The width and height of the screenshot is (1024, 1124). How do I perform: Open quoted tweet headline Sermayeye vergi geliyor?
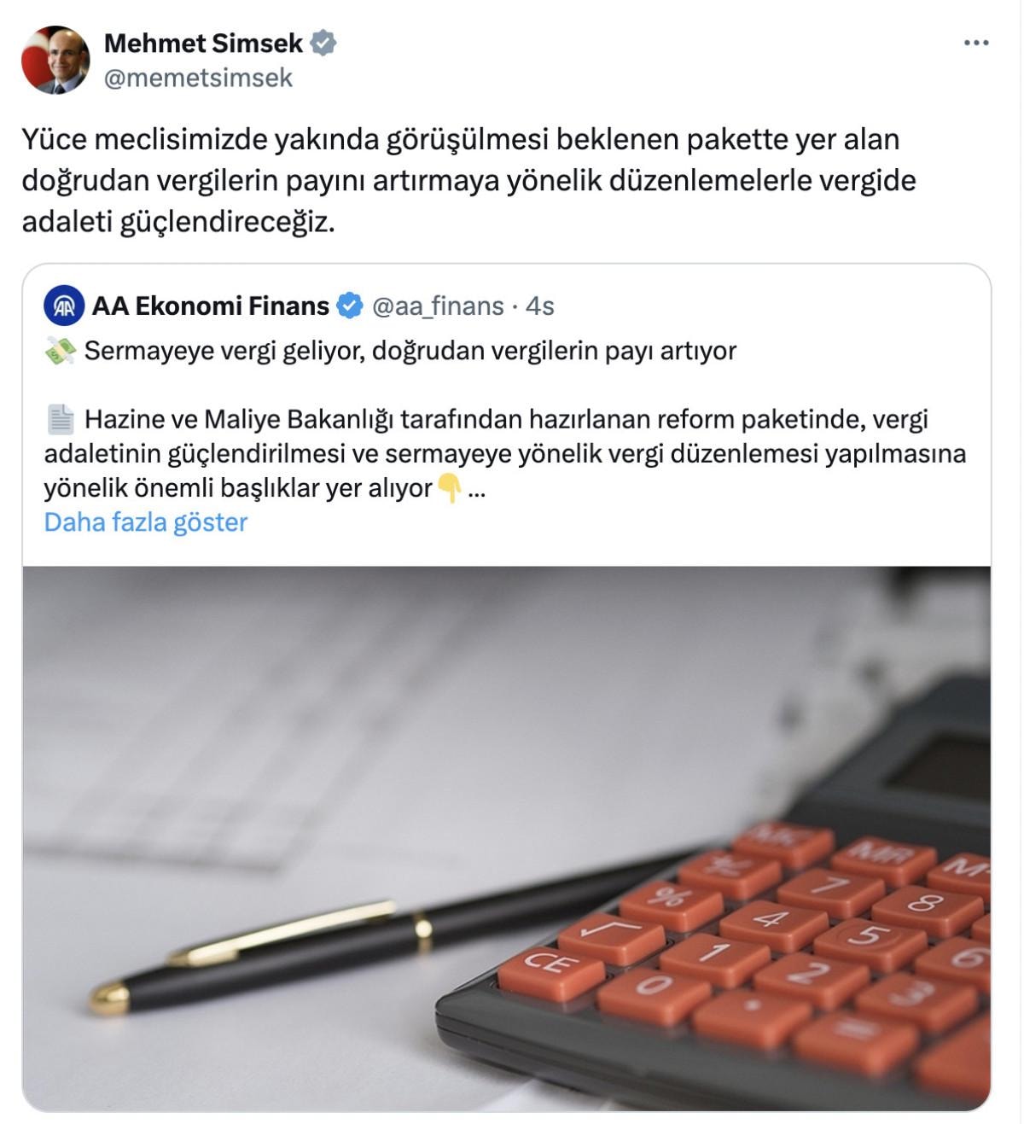tap(410, 351)
